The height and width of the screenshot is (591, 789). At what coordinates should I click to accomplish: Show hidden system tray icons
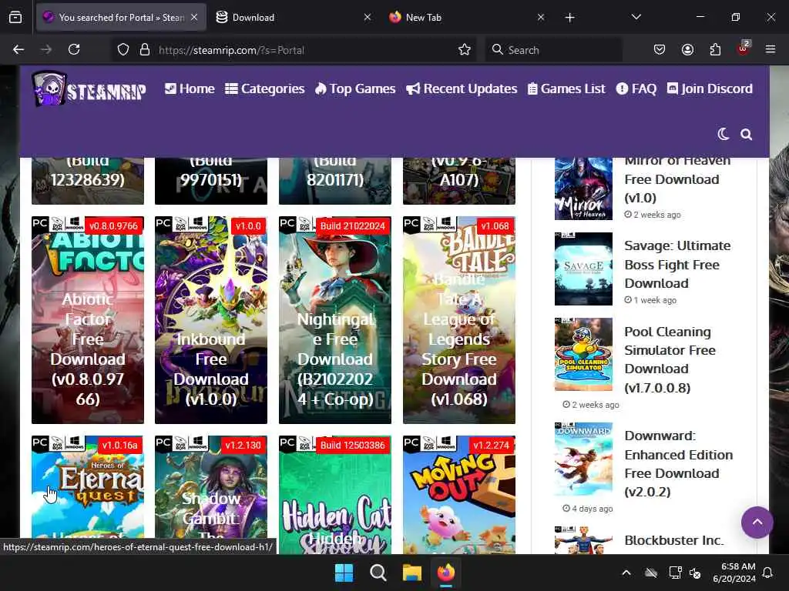pyautogui.click(x=626, y=573)
